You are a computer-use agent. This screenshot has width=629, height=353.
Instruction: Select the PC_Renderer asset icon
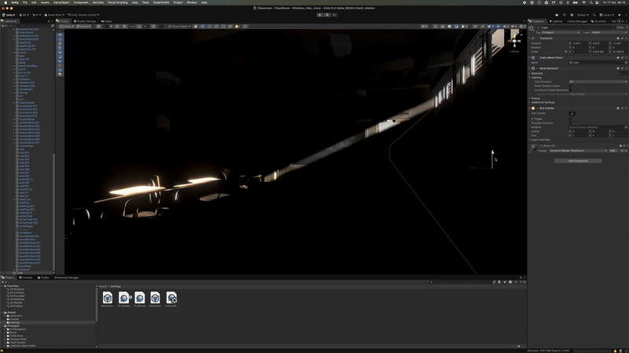[123, 298]
